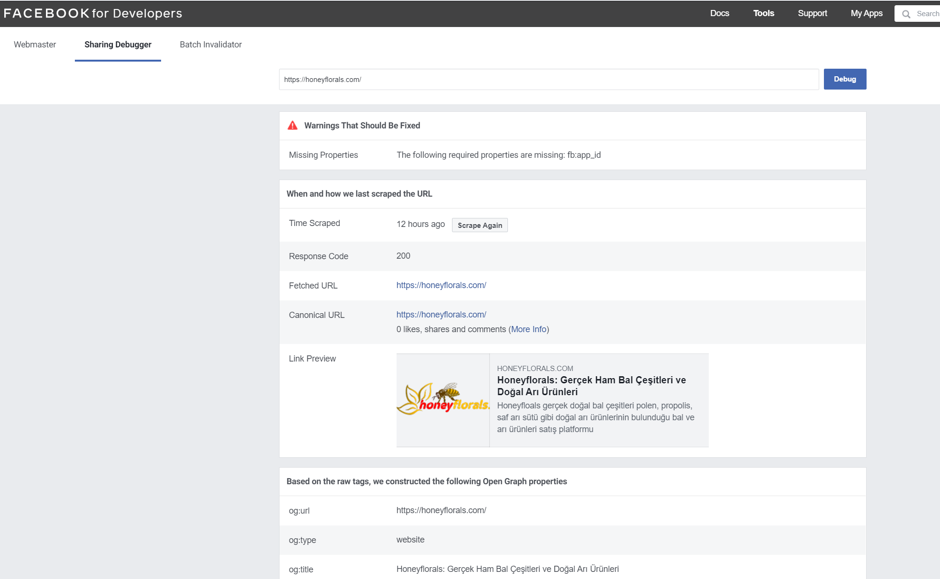This screenshot has height=579, width=940.
Task: Open the Docs menu
Action: 719,13
